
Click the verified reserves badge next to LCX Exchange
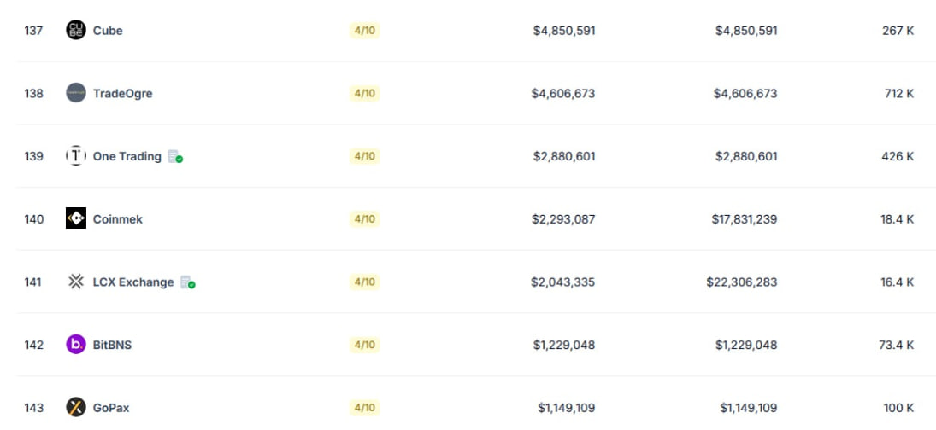[x=188, y=282]
